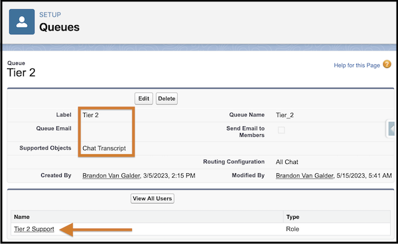Click the Role type cell
This screenshot has width=398, height=244.
(x=293, y=229)
